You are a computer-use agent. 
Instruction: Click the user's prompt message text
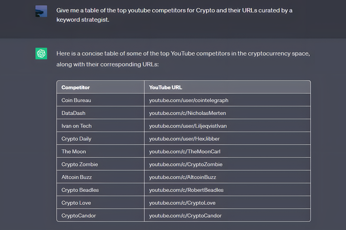click(175, 15)
